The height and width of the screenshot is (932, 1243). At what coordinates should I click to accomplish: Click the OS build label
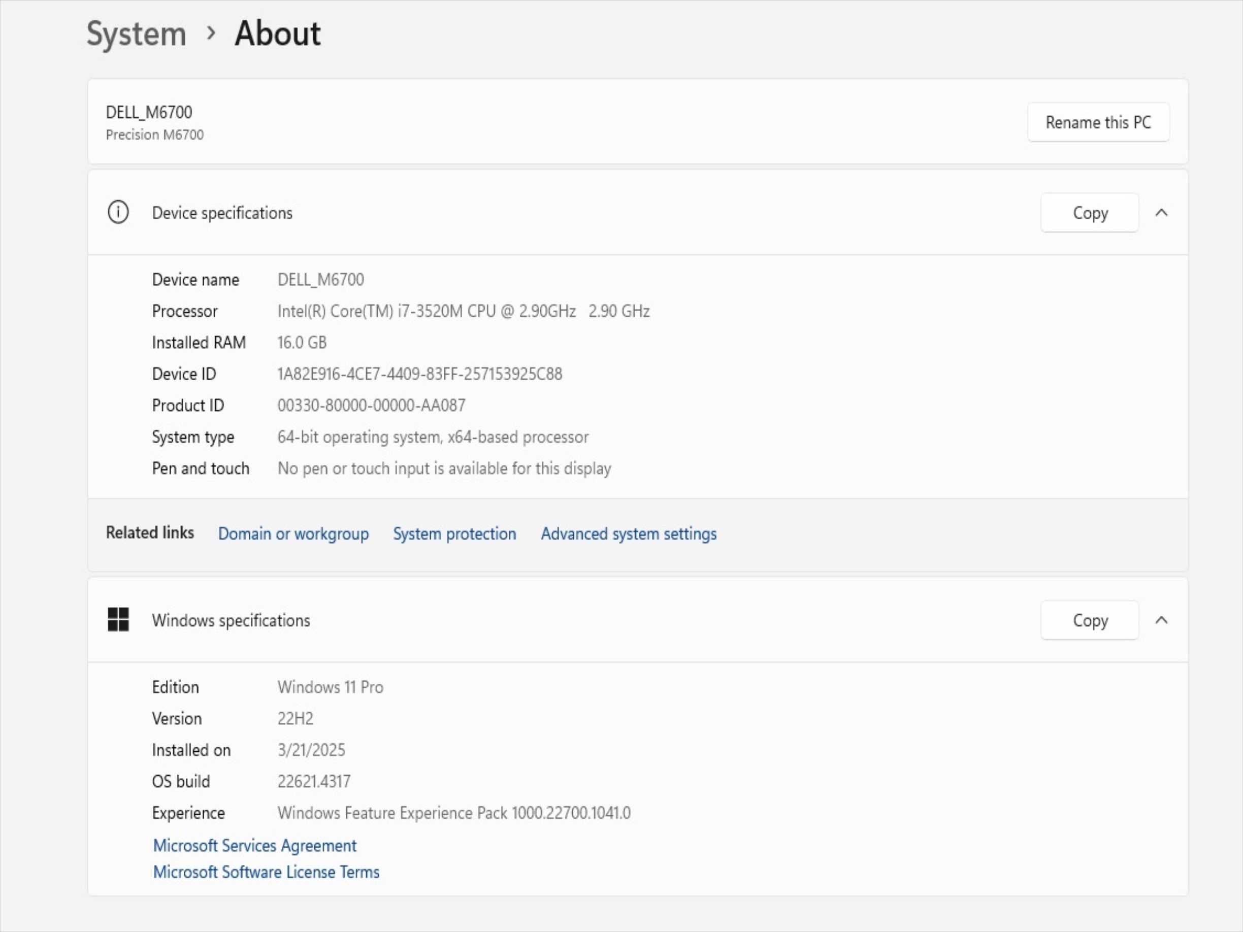tap(180, 781)
